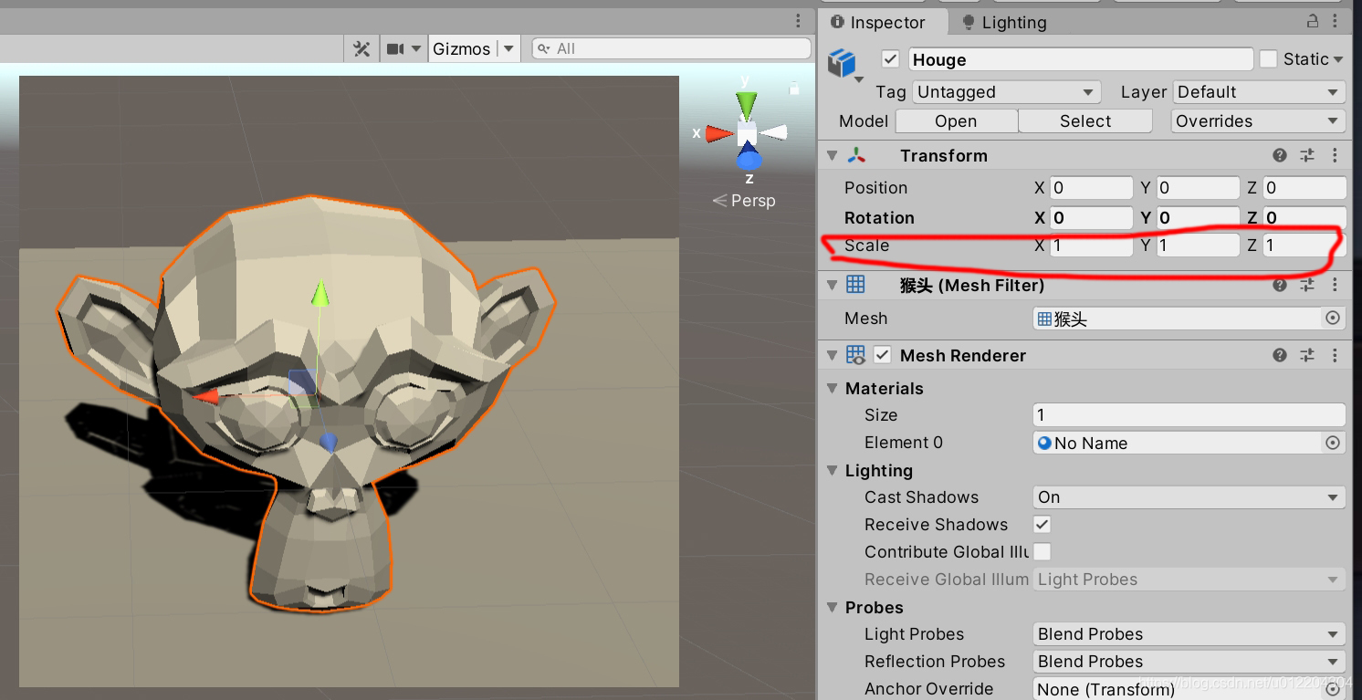Toggle the Gizmos button
Viewport: 1362px width, 700px height.
pos(461,48)
